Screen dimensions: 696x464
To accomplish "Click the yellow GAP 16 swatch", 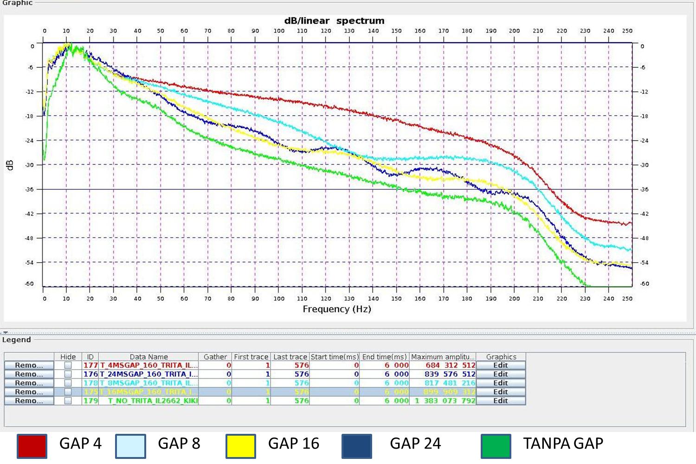I will (x=241, y=444).
